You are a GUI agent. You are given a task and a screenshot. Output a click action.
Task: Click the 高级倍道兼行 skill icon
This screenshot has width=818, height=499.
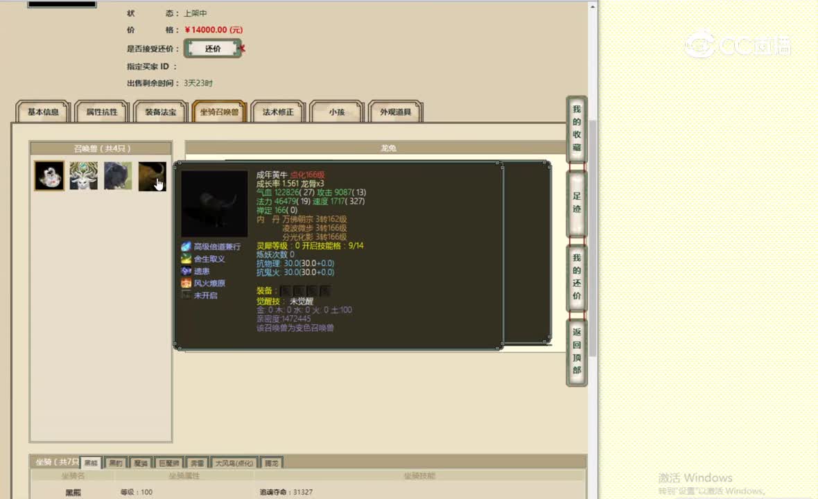[x=186, y=247]
